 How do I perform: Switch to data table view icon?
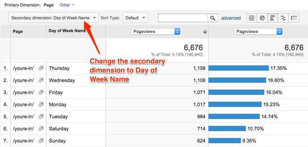(x=251, y=18)
